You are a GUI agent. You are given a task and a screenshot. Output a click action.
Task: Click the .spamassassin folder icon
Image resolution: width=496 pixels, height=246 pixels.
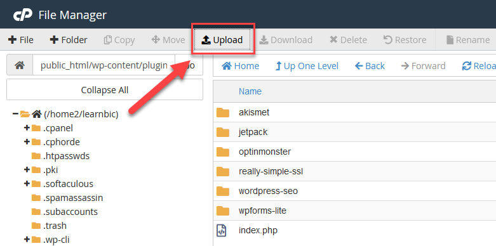pyautogui.click(x=36, y=198)
